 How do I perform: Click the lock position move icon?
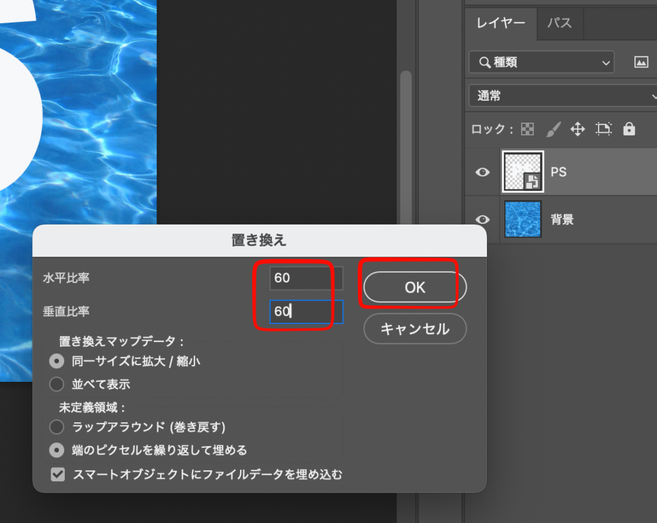coord(577,129)
